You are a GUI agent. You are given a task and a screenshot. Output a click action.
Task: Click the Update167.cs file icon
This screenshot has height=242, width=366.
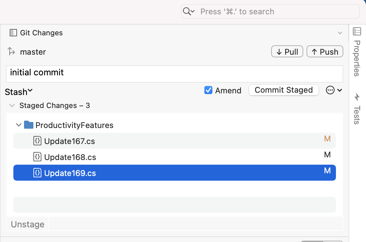(x=37, y=141)
